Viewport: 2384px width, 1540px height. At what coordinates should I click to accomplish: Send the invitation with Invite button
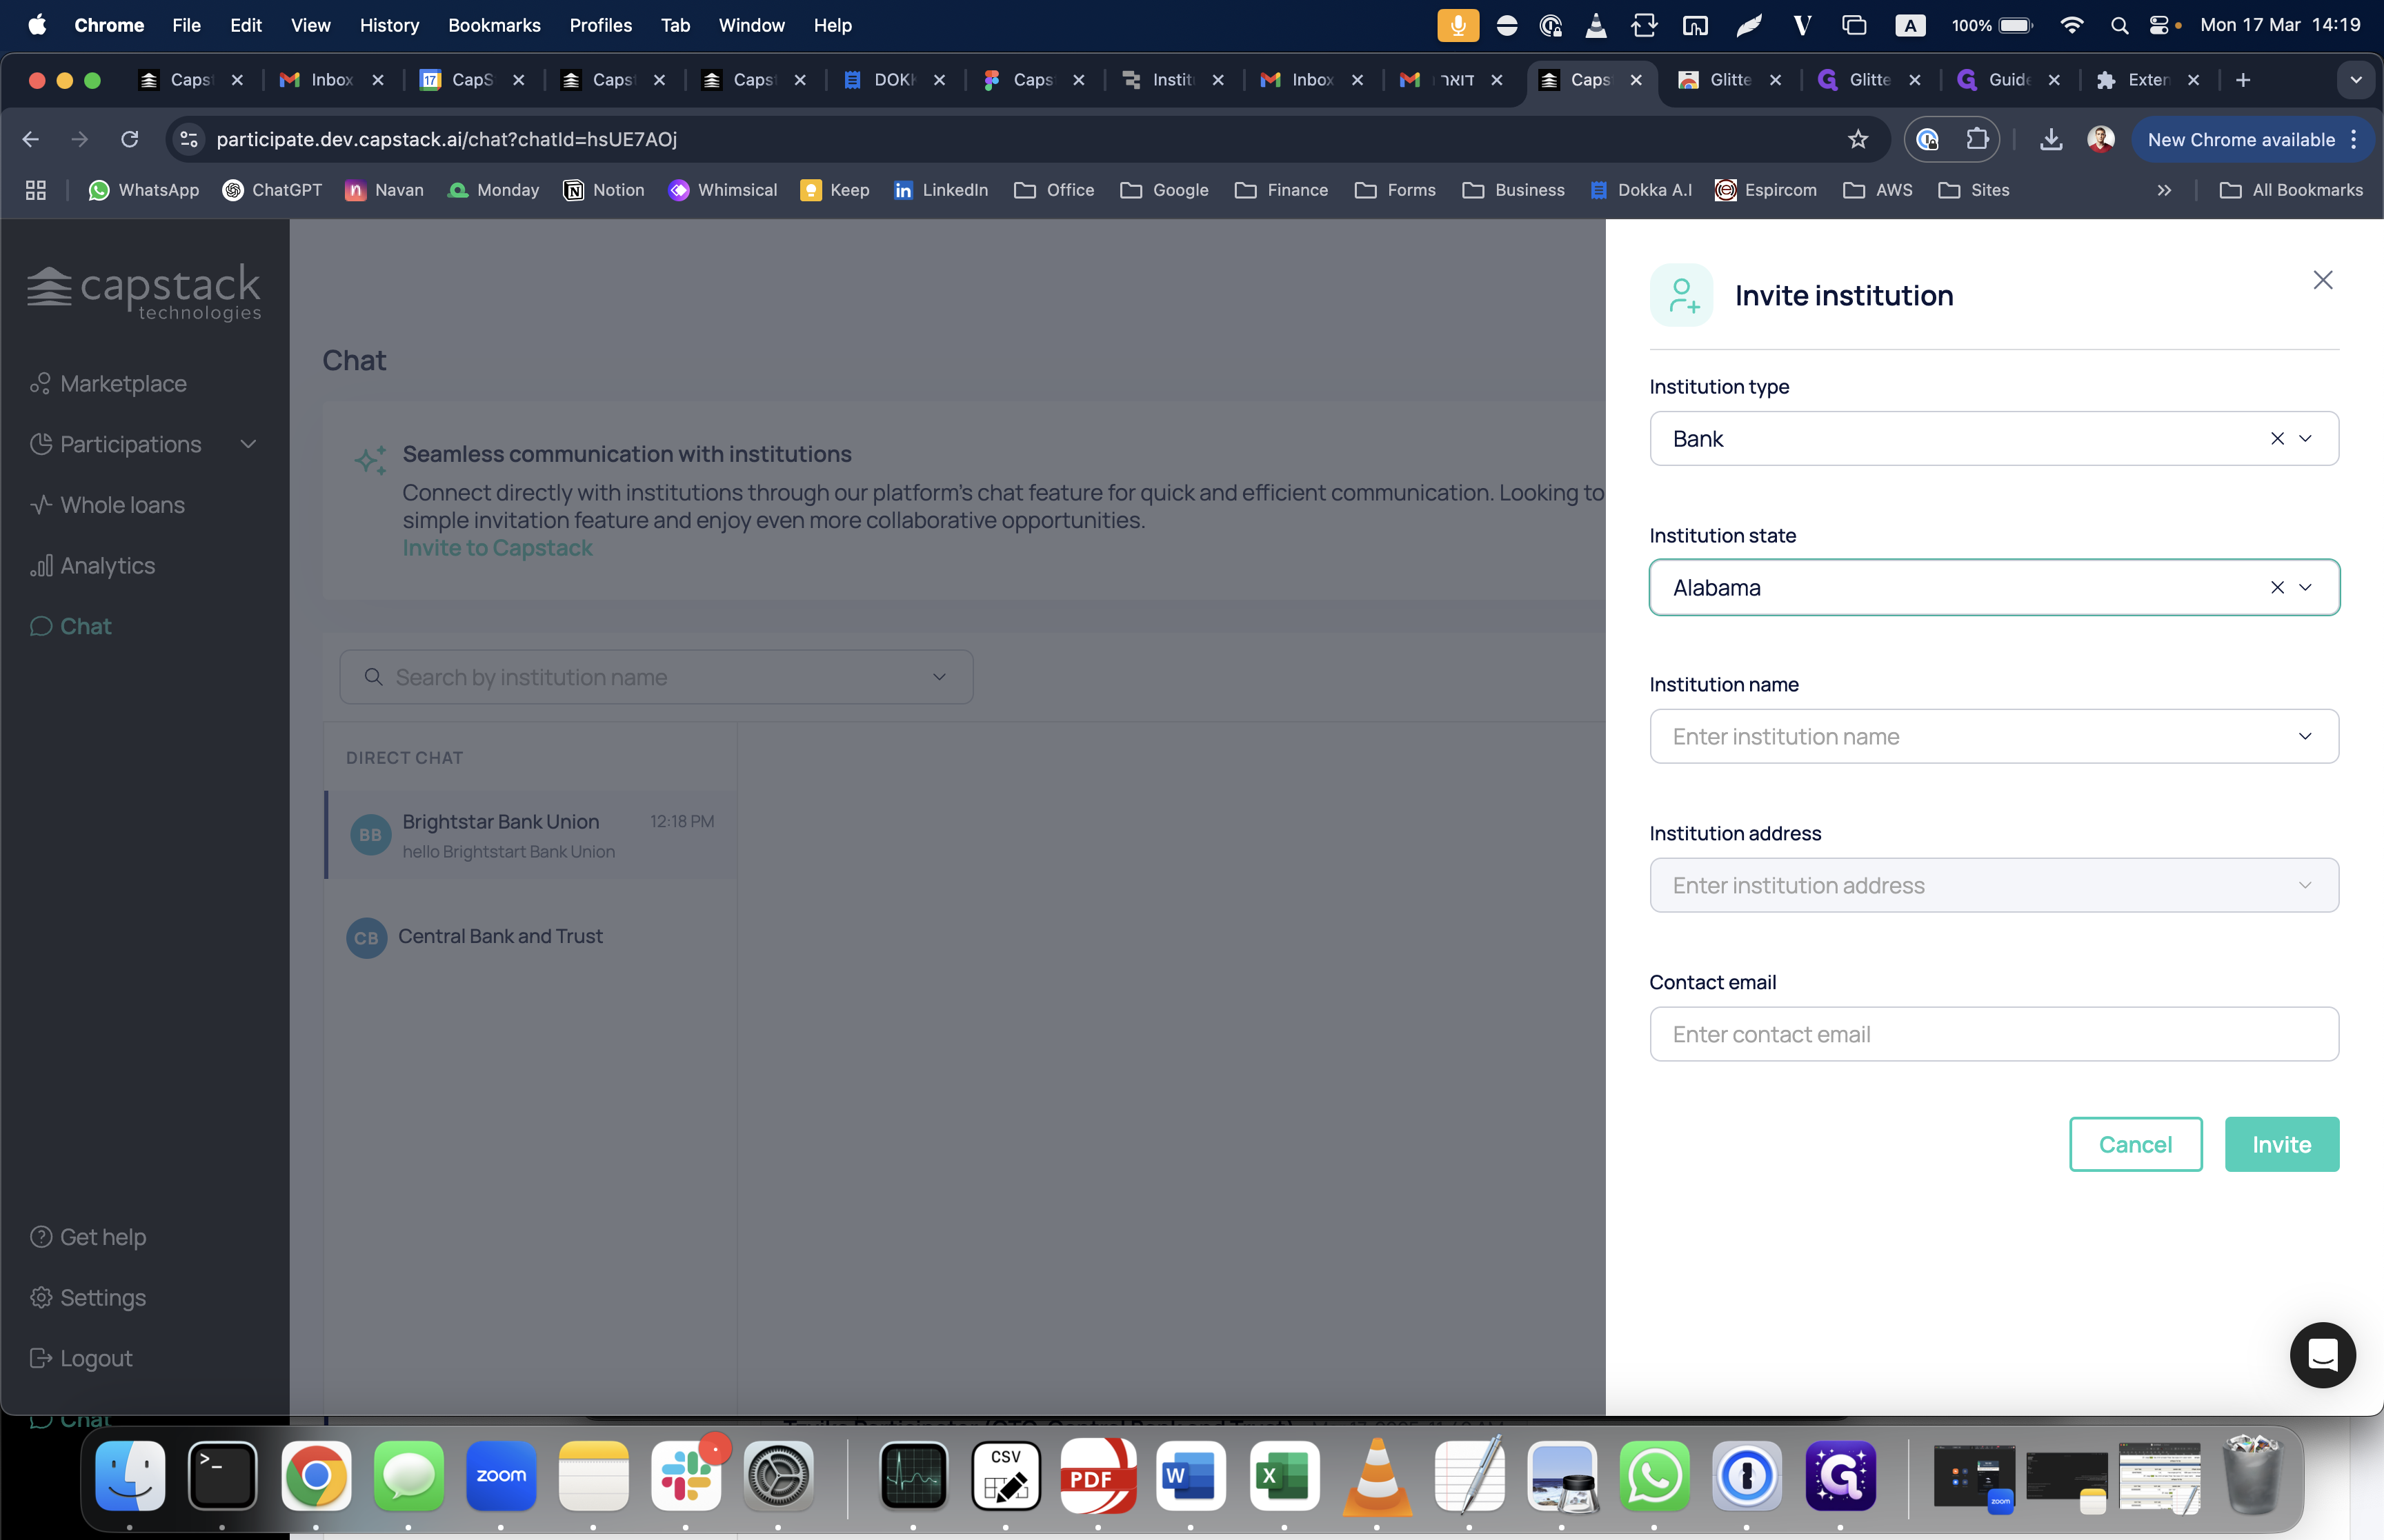click(2281, 1144)
